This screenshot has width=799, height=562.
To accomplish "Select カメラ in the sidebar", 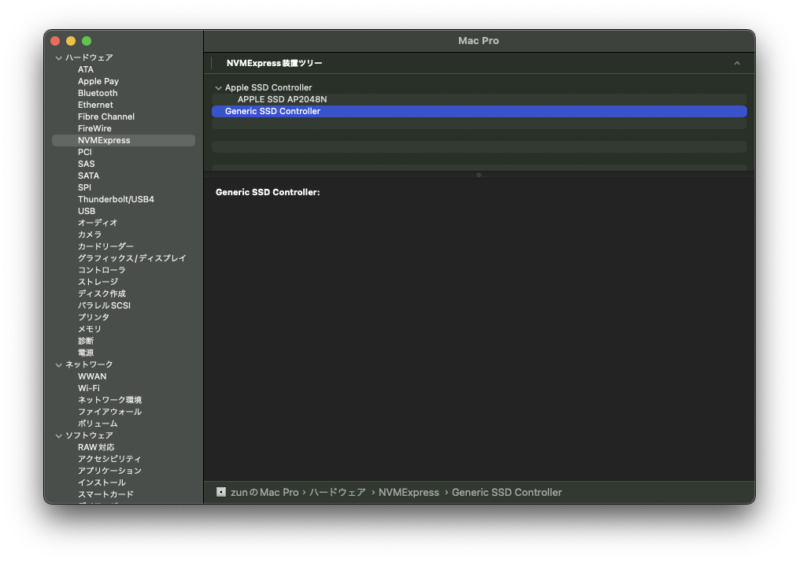I will [89, 235].
